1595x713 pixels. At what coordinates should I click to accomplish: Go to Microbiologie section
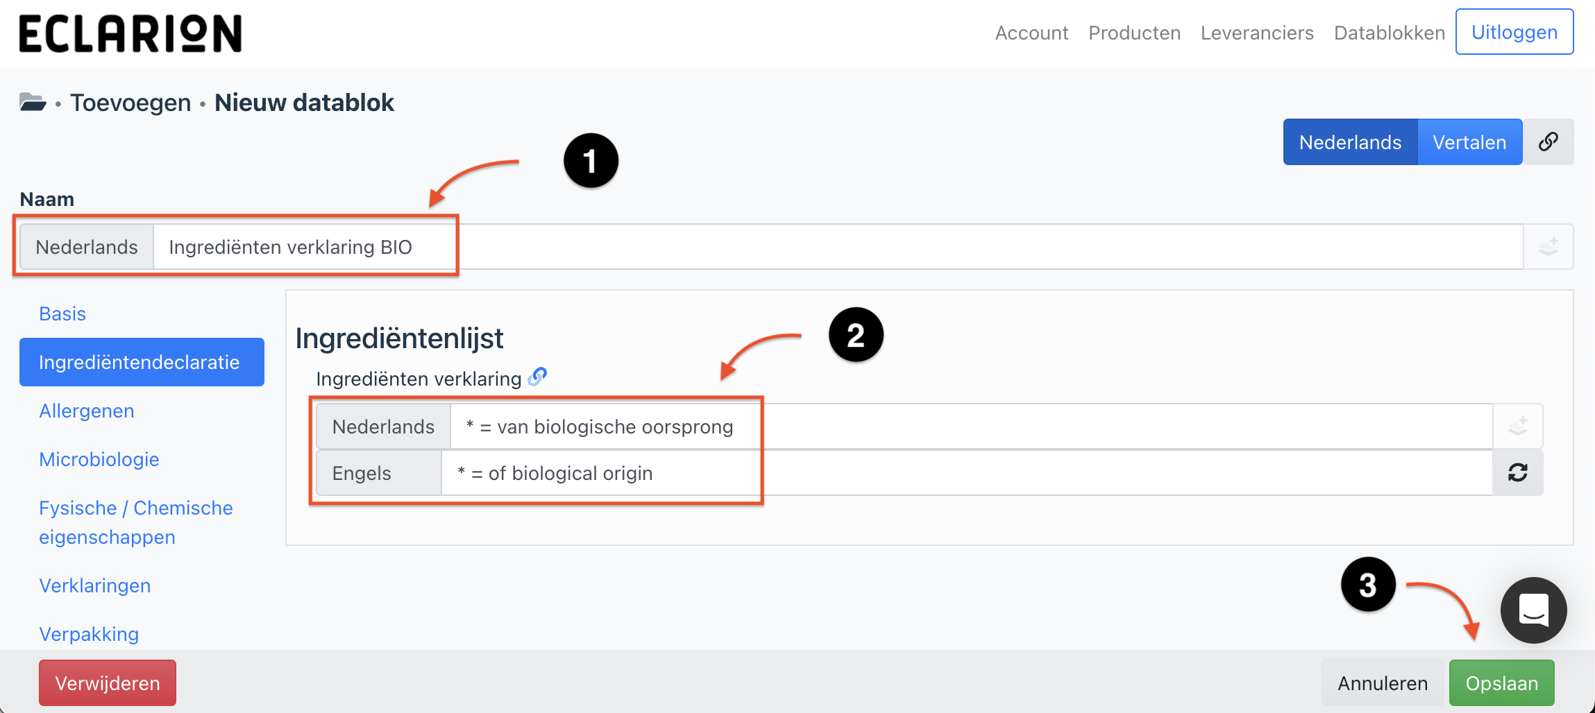(x=99, y=459)
